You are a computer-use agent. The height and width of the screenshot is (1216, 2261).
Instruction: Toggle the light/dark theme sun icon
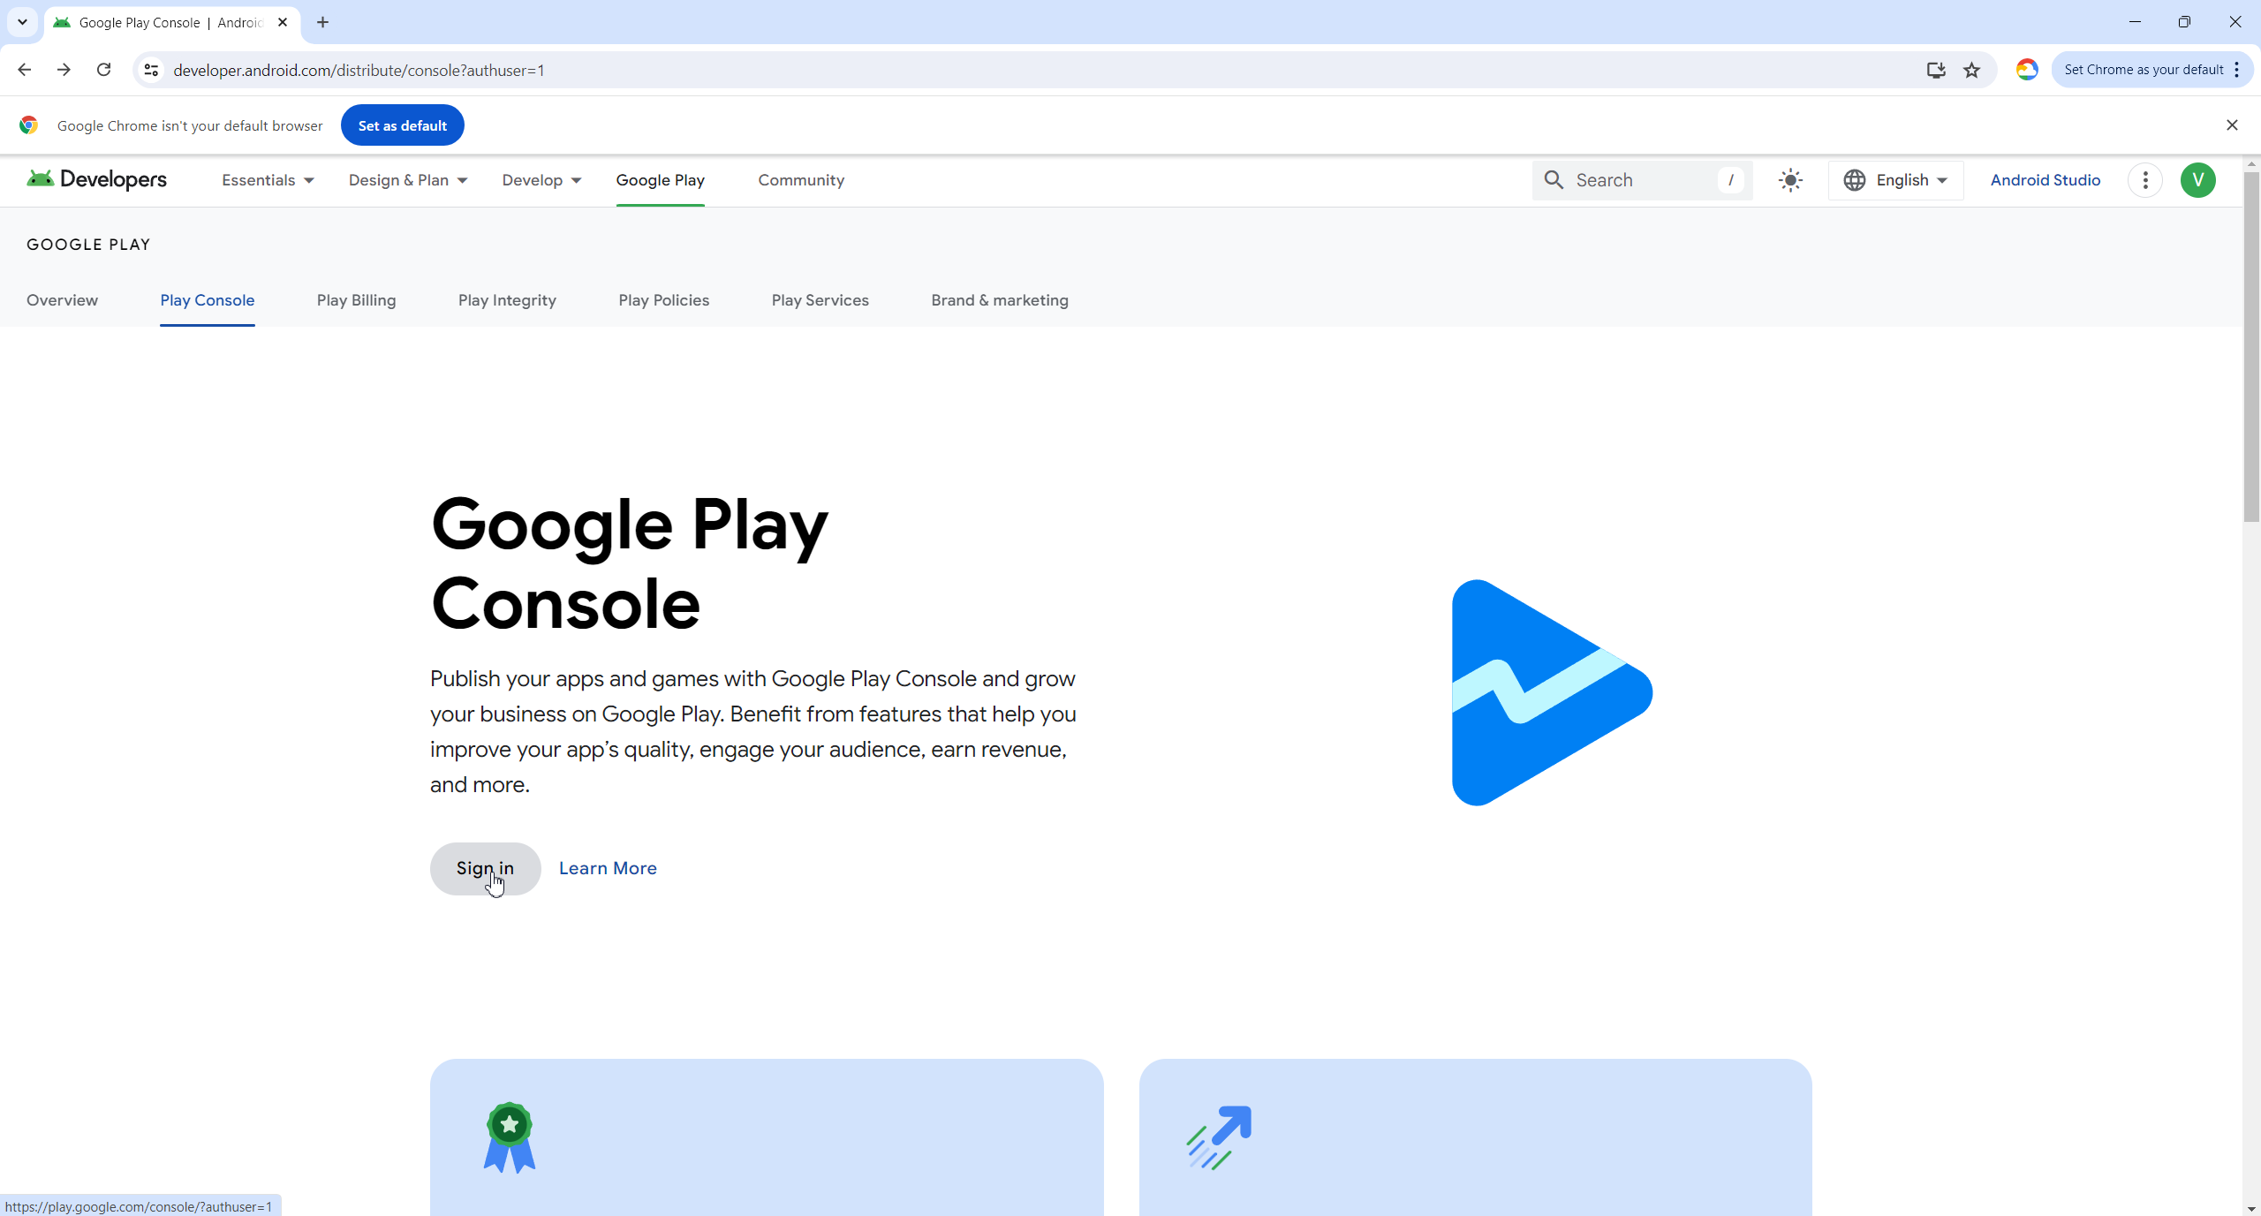tap(1790, 180)
